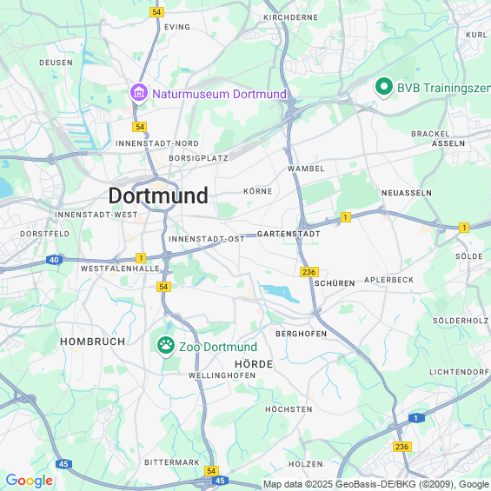Click the Google logo
This screenshot has width=491, height=491.
[x=30, y=481]
